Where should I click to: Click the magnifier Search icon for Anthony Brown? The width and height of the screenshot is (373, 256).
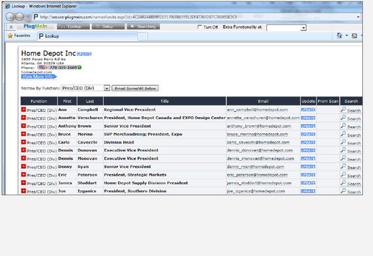point(343,125)
